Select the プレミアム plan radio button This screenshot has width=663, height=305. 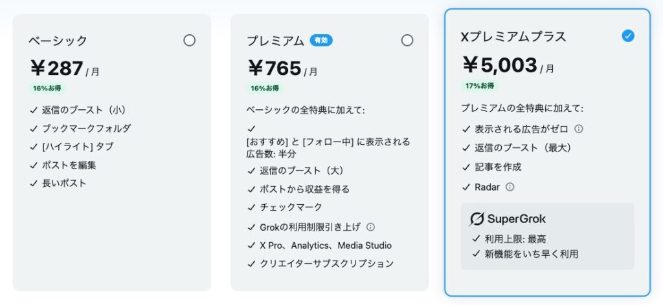407,40
